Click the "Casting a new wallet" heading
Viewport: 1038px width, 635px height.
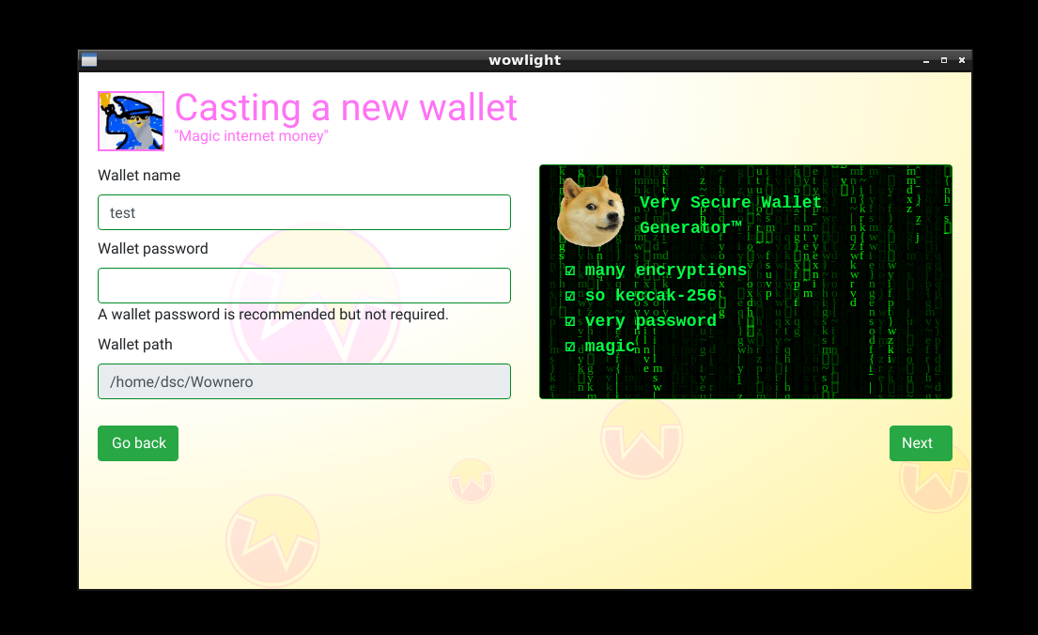click(x=346, y=107)
